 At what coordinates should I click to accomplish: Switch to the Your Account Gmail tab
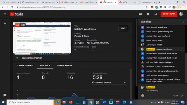[50, 2]
